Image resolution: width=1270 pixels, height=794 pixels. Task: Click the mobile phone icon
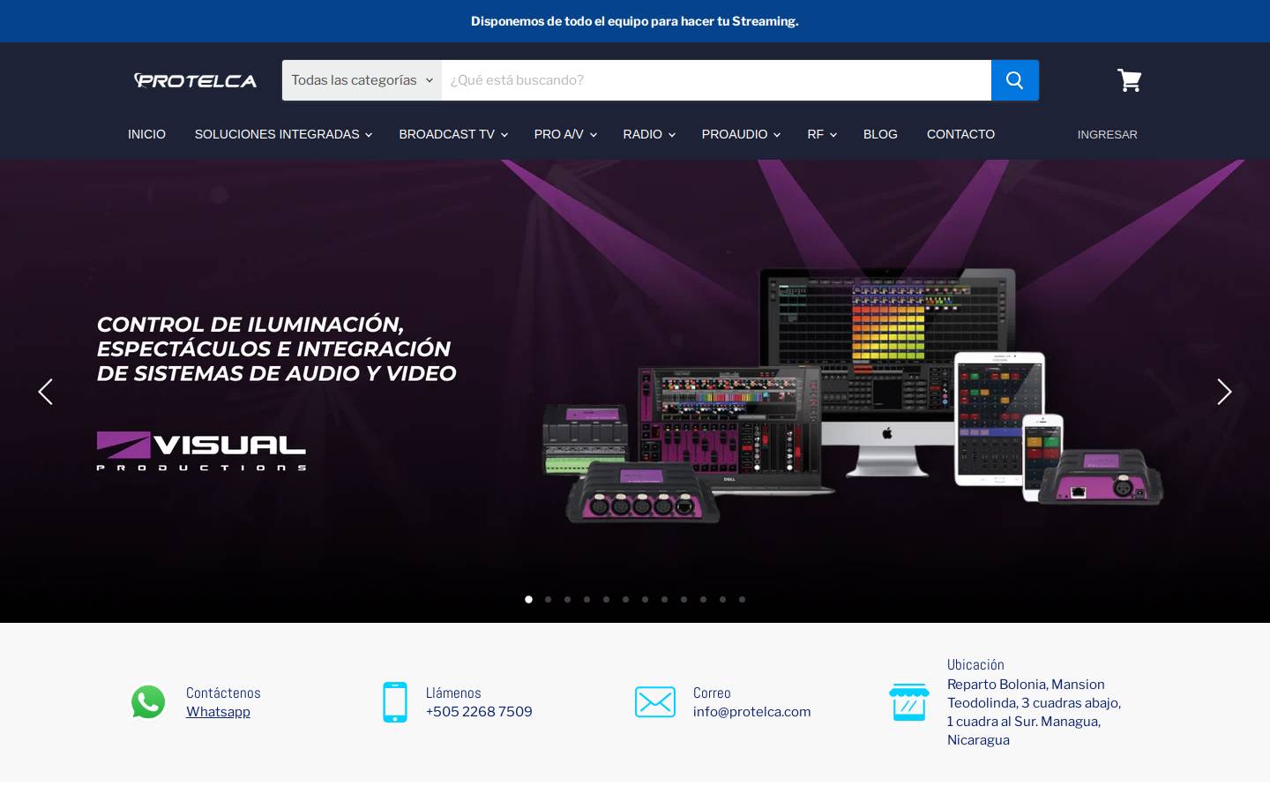tap(395, 702)
